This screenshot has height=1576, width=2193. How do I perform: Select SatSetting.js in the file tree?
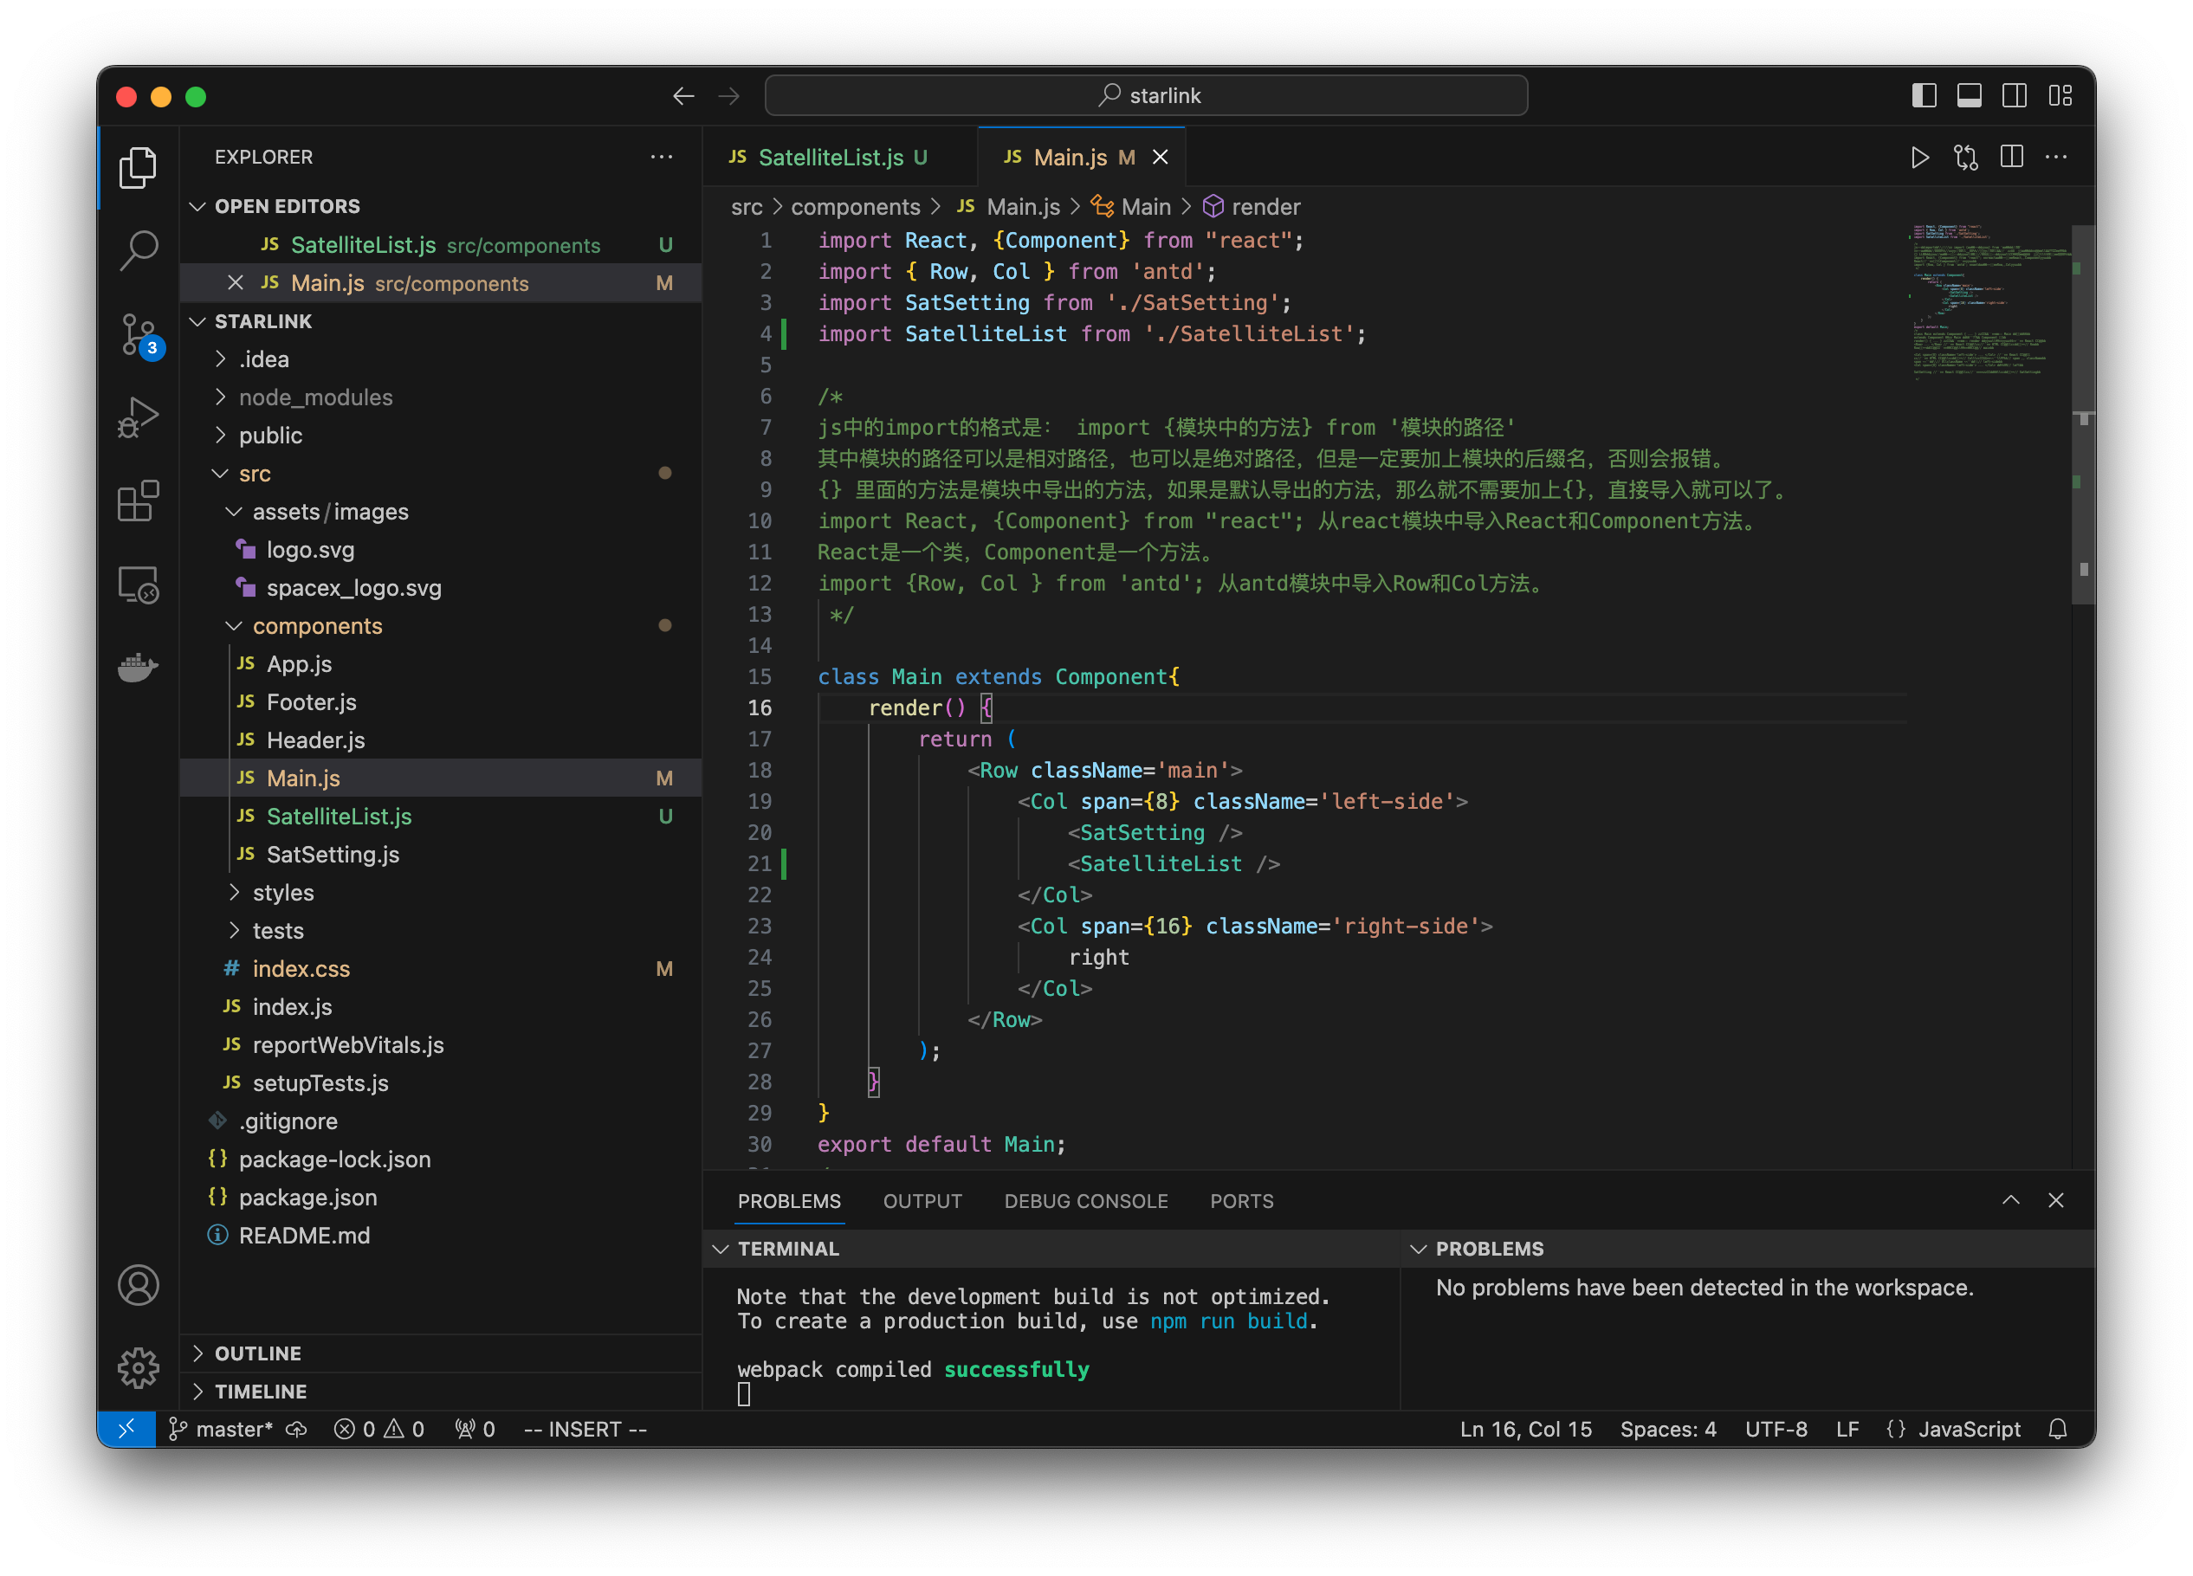(x=333, y=854)
